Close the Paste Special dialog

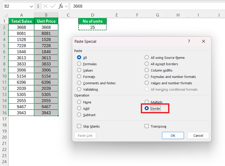click(204, 41)
